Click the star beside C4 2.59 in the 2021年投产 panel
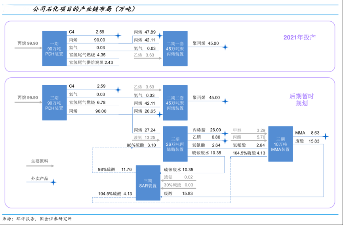This screenshot has height=225, width=343. pyautogui.click(x=118, y=36)
